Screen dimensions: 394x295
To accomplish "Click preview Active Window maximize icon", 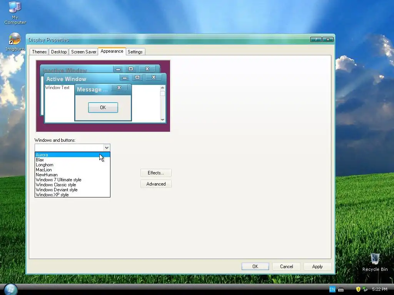I will pos(137,77).
